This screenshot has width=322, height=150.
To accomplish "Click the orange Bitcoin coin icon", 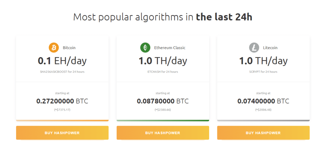I will click(x=54, y=48).
